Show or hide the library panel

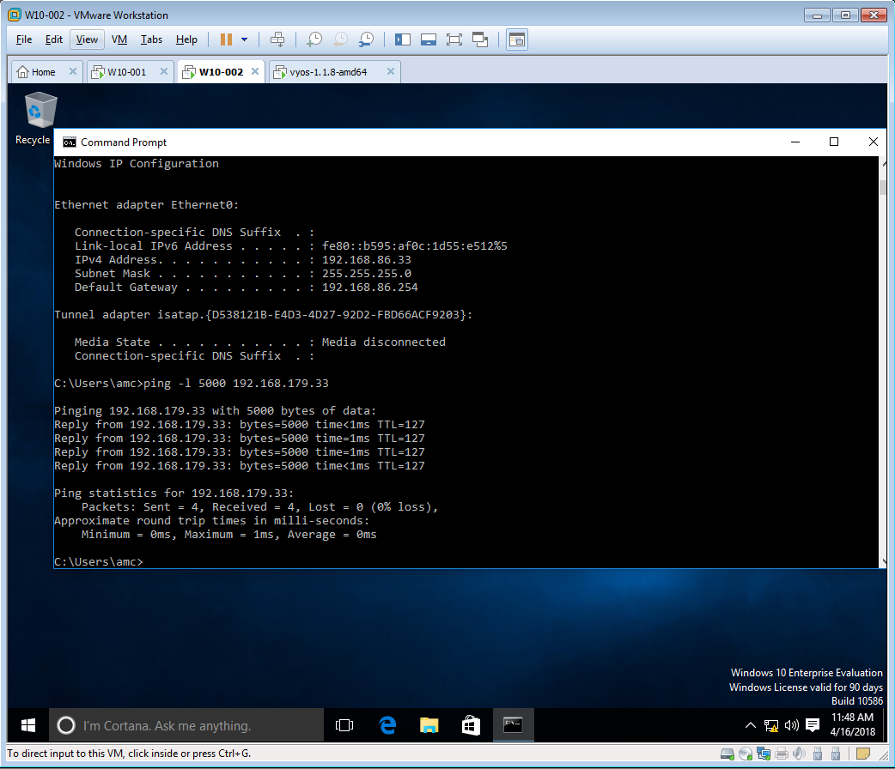[401, 39]
